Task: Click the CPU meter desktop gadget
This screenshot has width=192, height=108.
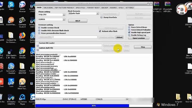Action: point(182,9)
